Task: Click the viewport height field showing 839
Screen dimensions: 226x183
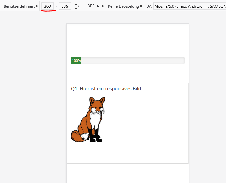Action: pos(65,6)
